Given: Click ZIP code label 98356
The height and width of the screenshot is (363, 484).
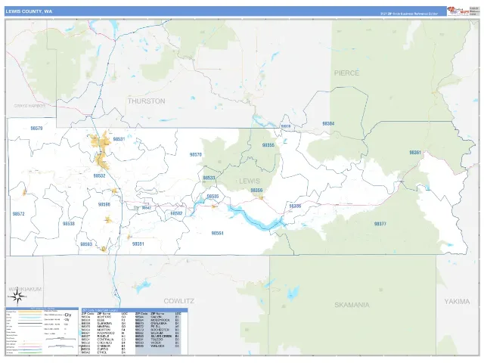Looking at the screenshot, I should (x=256, y=191).
